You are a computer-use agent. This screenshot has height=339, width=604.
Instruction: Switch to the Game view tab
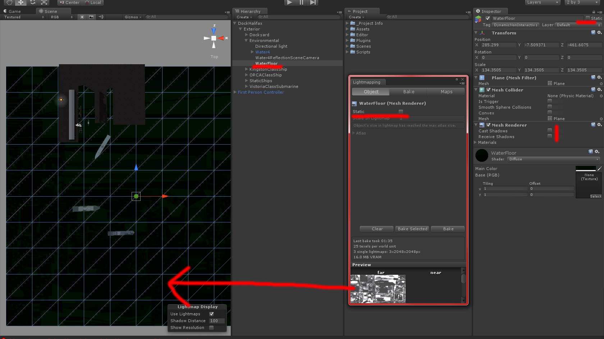[14, 11]
